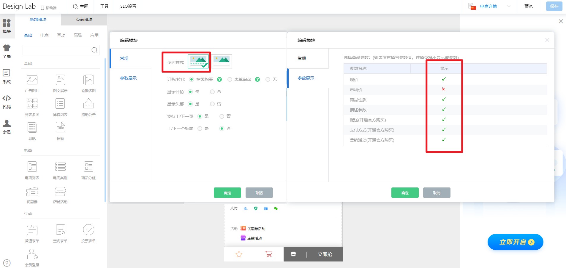Select the 互动 category tab

pos(61,35)
